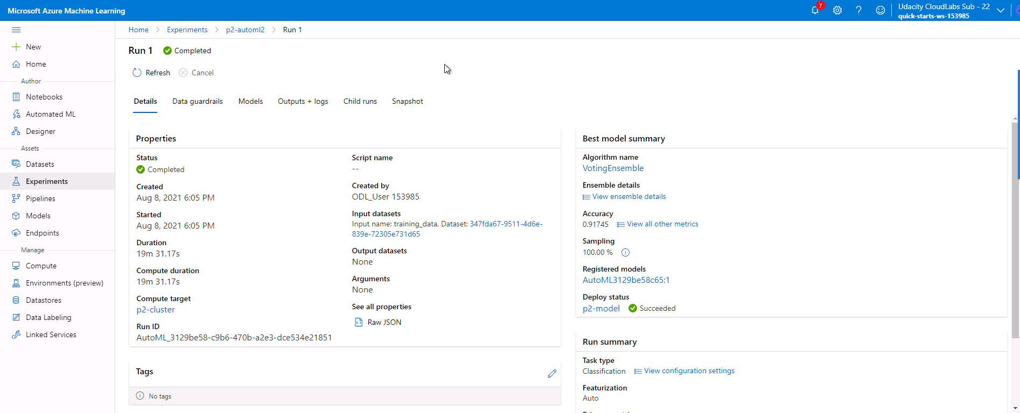Switch to the Models tab
1020x413 pixels.
tap(251, 101)
